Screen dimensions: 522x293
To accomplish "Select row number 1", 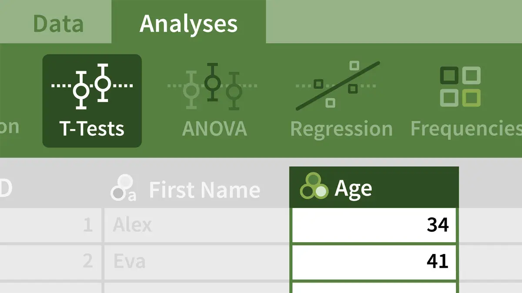I will coord(87,225).
